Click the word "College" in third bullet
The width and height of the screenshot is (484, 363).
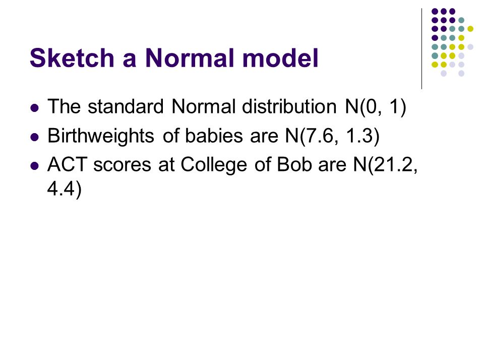(x=214, y=165)
